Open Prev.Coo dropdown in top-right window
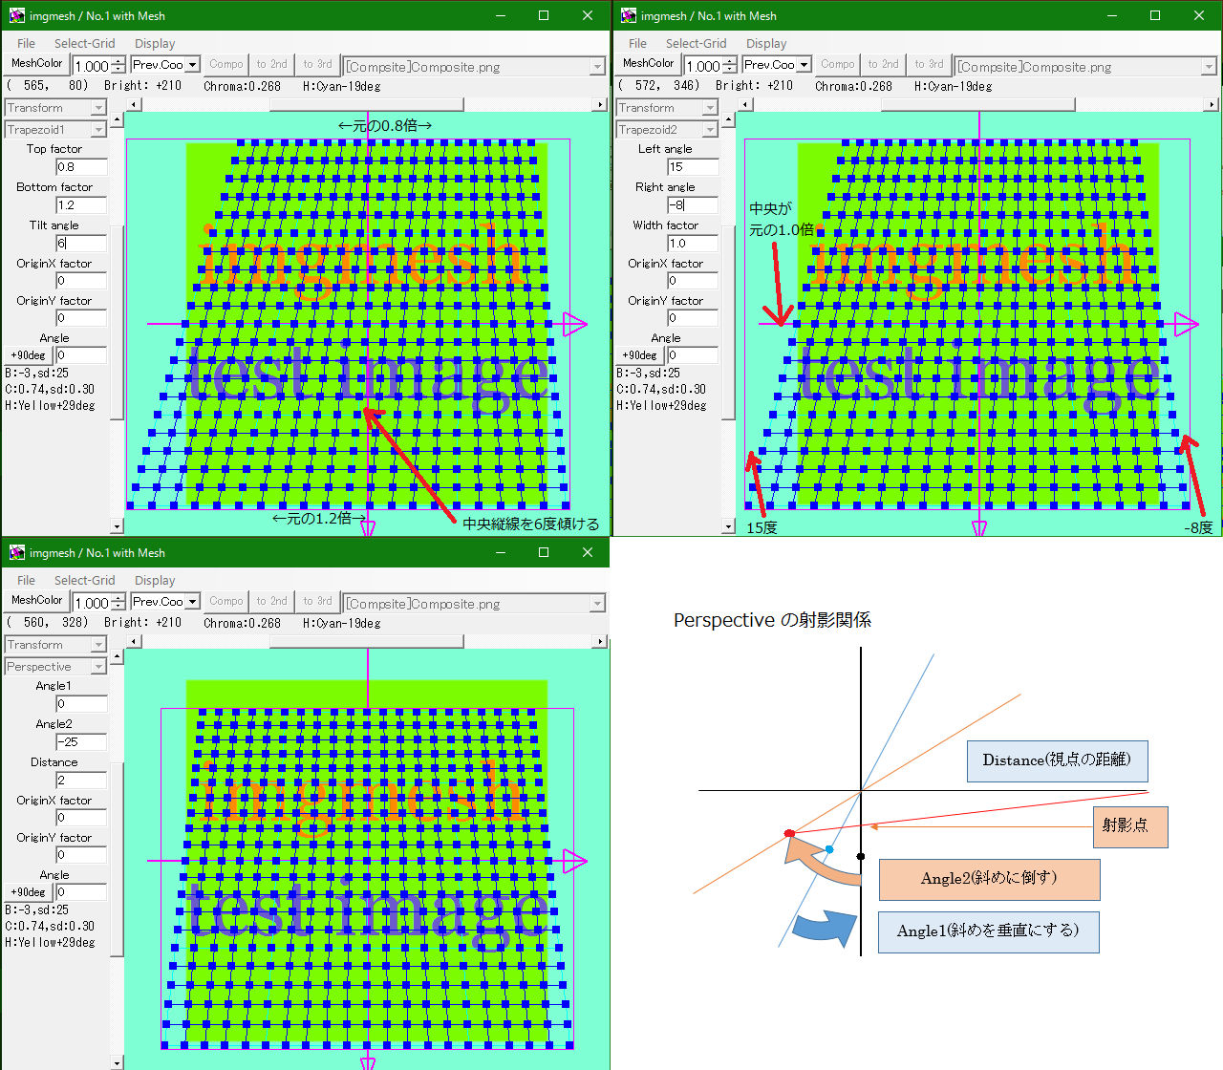The image size is (1223, 1070). tap(804, 65)
